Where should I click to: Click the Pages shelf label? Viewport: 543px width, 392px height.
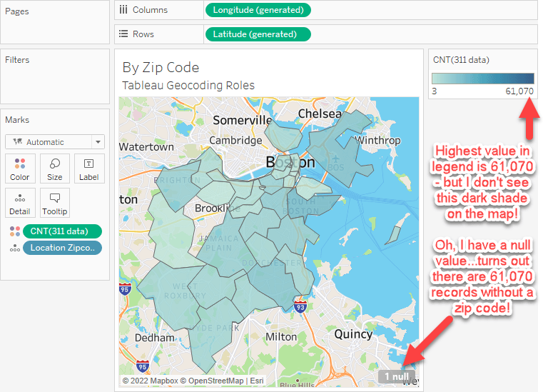[17, 11]
